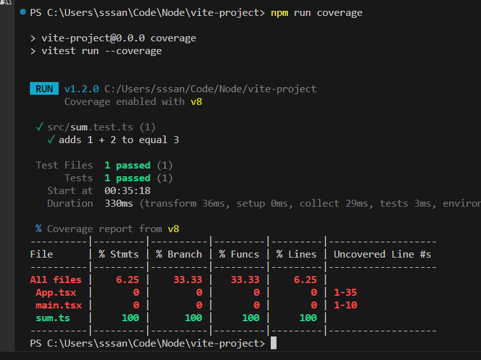Click the percent symbol before 'Coverage report'
The width and height of the screenshot is (481, 360).
(39, 229)
